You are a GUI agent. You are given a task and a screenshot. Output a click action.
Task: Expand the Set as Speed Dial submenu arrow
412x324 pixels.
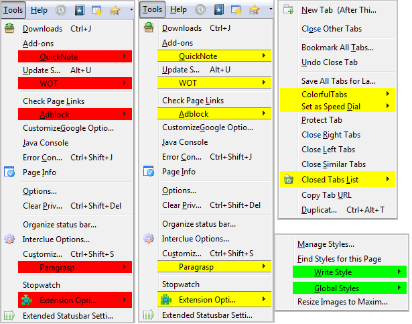click(x=388, y=106)
